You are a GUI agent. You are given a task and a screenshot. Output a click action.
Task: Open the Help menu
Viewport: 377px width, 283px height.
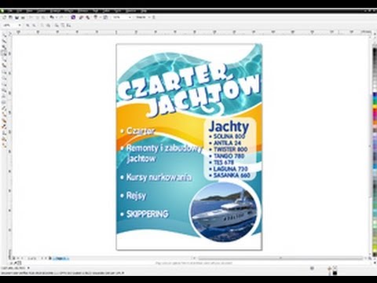(x=144, y=11)
